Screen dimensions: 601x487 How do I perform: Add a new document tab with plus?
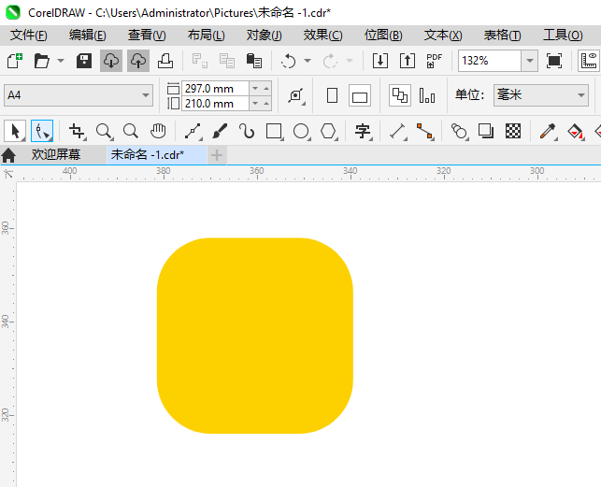pos(217,155)
